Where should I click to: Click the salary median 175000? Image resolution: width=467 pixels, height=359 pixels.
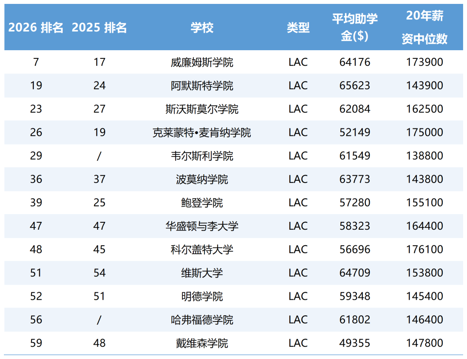click(x=425, y=133)
